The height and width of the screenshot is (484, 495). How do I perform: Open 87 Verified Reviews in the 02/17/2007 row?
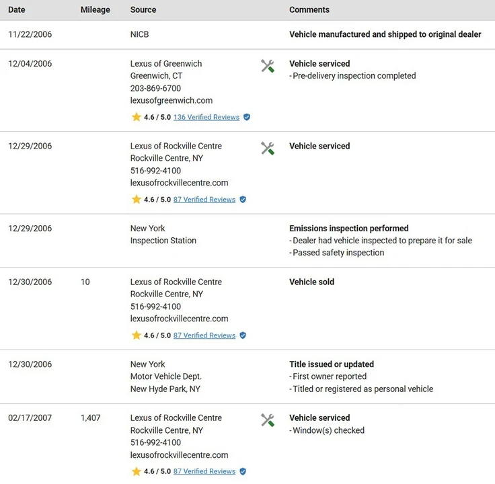click(x=204, y=471)
